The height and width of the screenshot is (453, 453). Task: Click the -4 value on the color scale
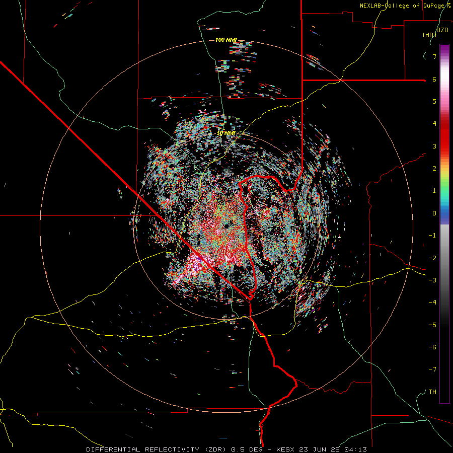pos(432,303)
